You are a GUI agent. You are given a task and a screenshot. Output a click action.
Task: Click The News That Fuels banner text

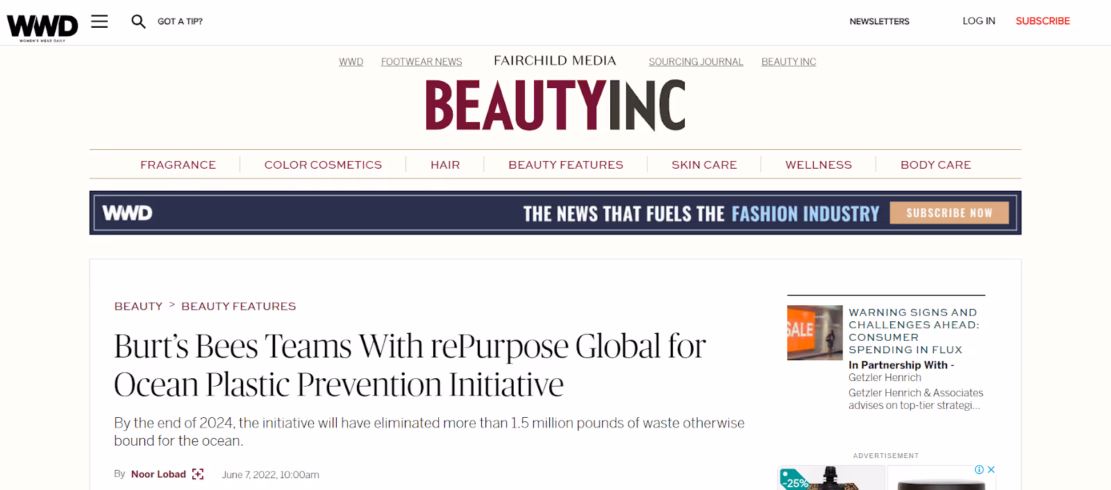[701, 214]
